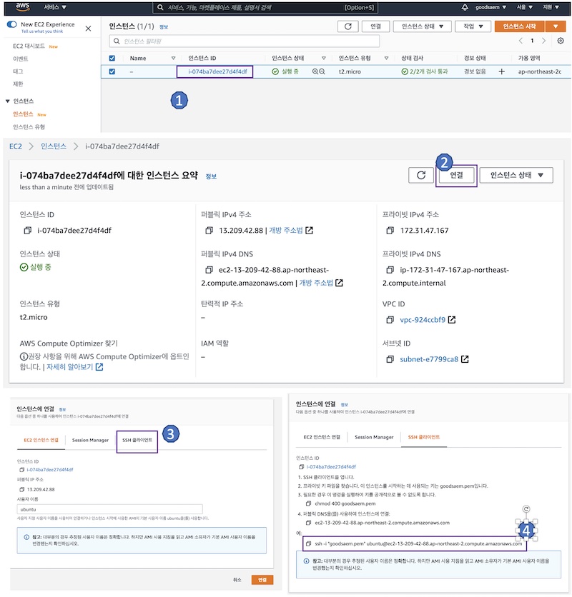Toggle the New EC2 Experience switch
This screenshot has height=597, width=572.
coord(12,24)
